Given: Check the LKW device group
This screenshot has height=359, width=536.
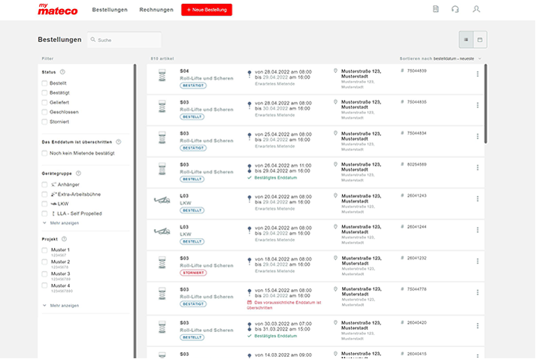Looking at the screenshot, I should coord(44,204).
